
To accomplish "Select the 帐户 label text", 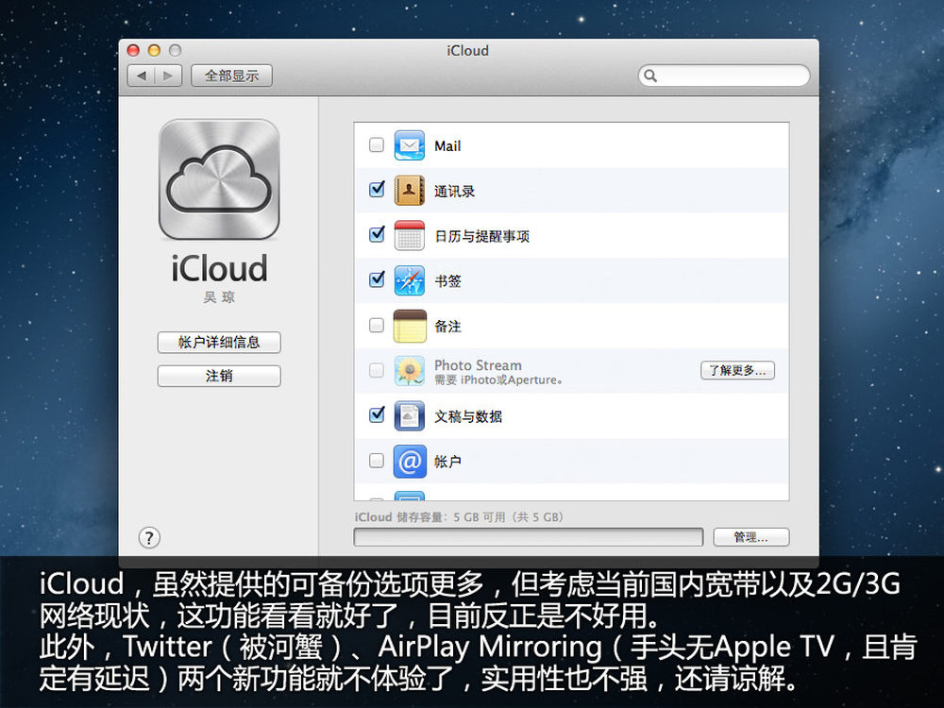I will (x=447, y=462).
